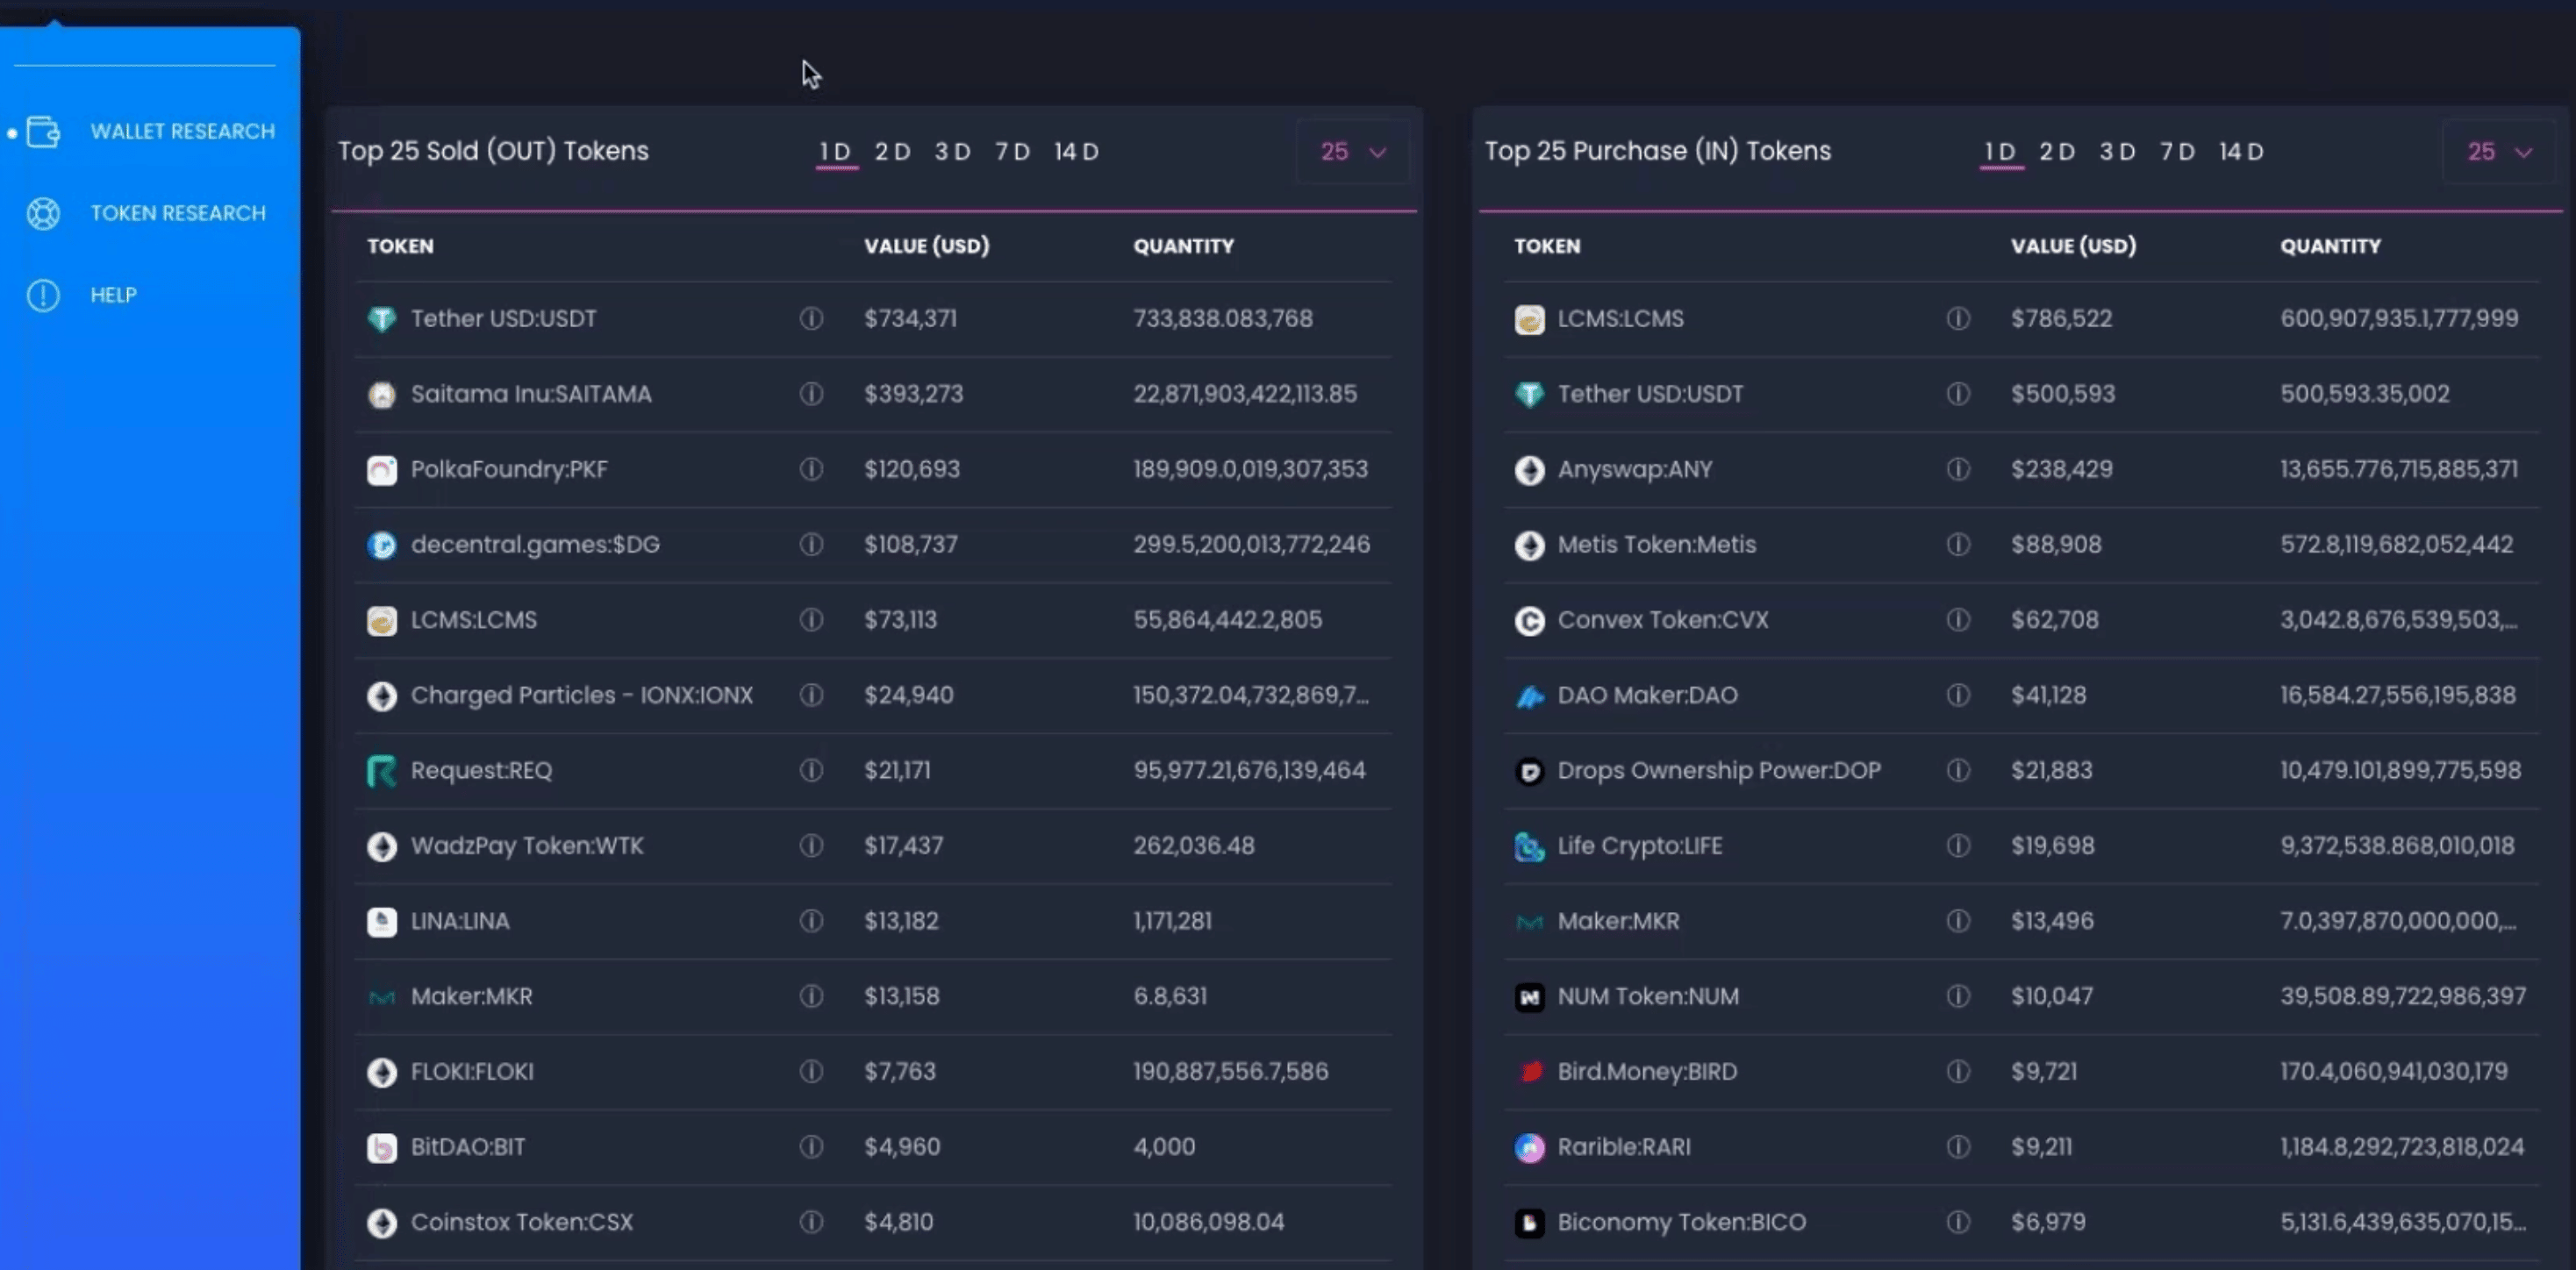Select the $62,708 Convex value
Viewport: 2576px width, 1270px height.
(x=2055, y=620)
